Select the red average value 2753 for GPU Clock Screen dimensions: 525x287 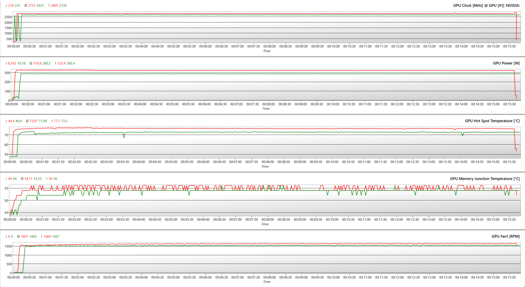click(x=32, y=5)
